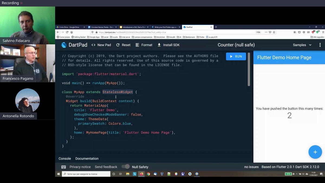Go back in browser history

point(58,32)
